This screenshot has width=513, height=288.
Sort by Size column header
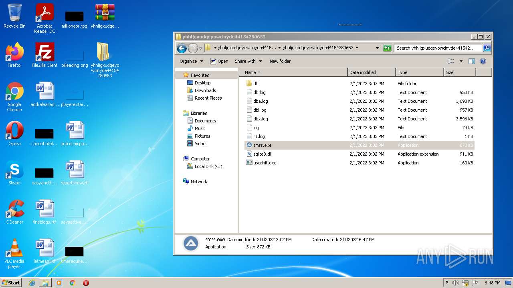460,72
